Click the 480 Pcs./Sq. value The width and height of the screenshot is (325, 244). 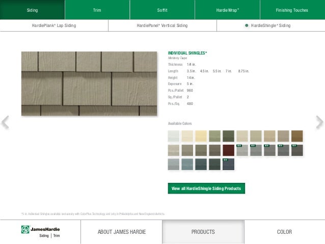coord(189,103)
